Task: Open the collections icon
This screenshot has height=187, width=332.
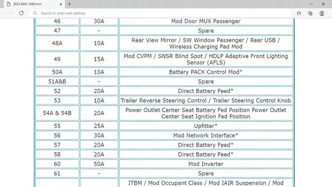Action: tap(310, 13)
